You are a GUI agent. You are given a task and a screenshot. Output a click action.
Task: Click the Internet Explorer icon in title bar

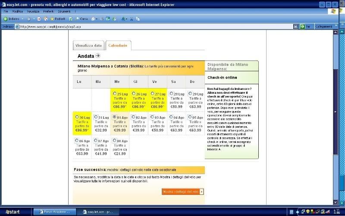tap(3, 4)
